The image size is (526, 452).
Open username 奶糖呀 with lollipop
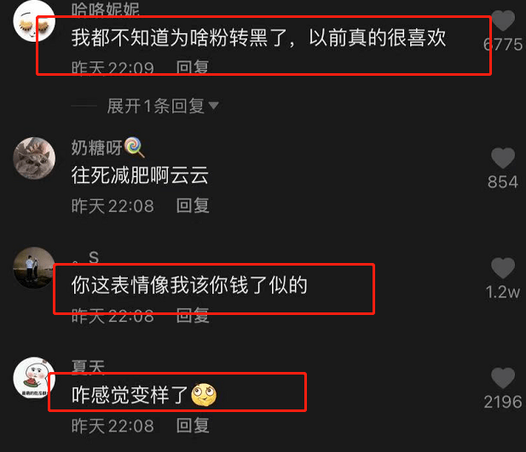coord(108,147)
